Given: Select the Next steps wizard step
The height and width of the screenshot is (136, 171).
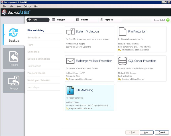Looking at the screenshot, I should [43, 87].
